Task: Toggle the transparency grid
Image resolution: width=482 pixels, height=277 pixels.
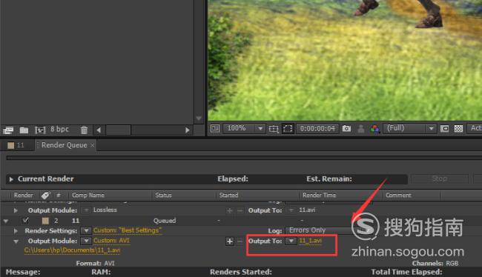Action: [458, 128]
